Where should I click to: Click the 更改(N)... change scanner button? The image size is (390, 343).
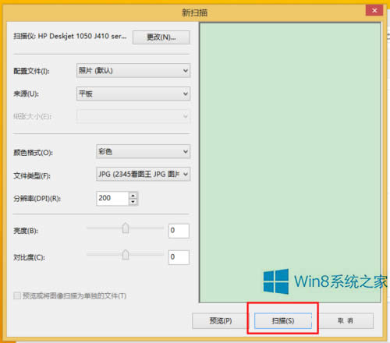(x=161, y=37)
